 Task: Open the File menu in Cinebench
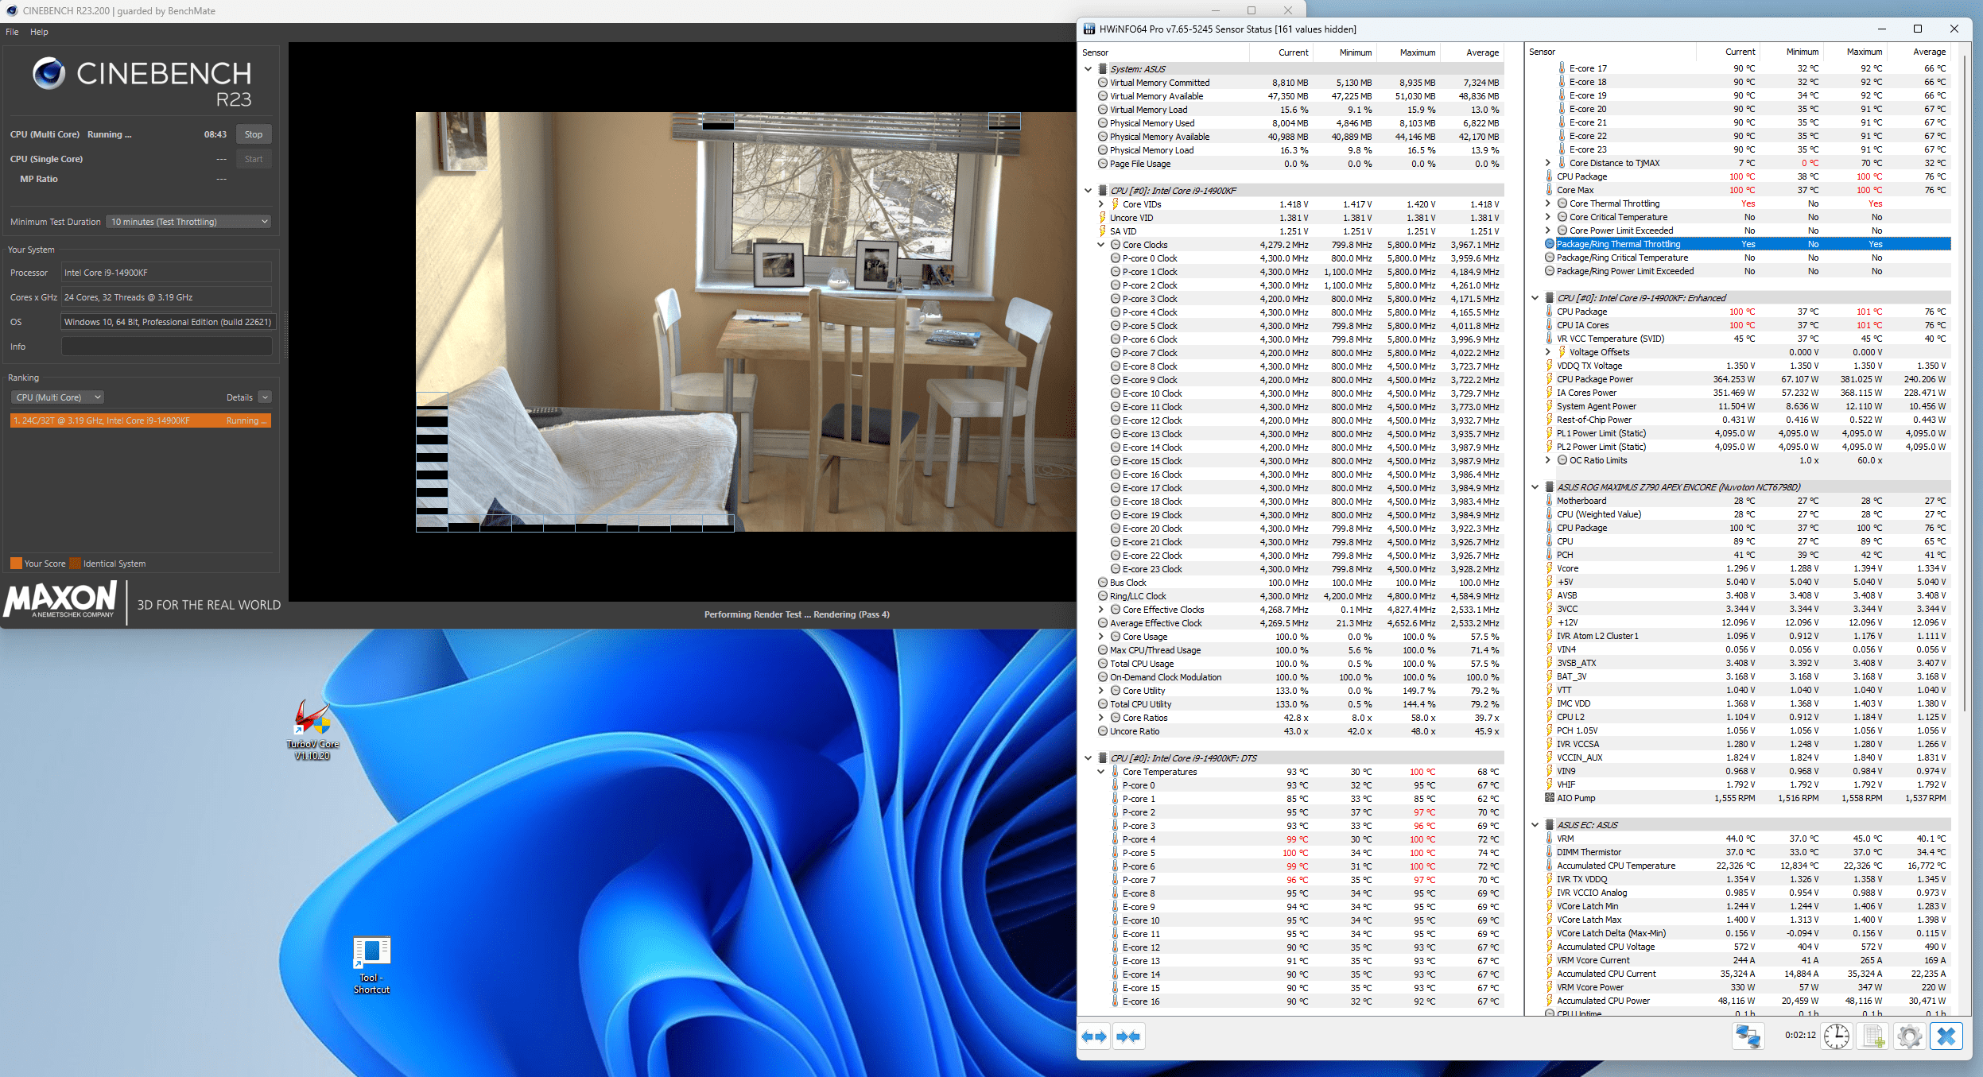point(12,32)
